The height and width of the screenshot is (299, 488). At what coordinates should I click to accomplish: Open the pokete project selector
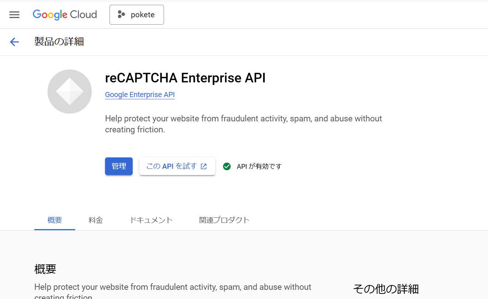(x=137, y=15)
